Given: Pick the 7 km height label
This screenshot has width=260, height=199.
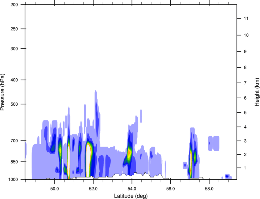Looking at the screenshot, I should 245,83.
